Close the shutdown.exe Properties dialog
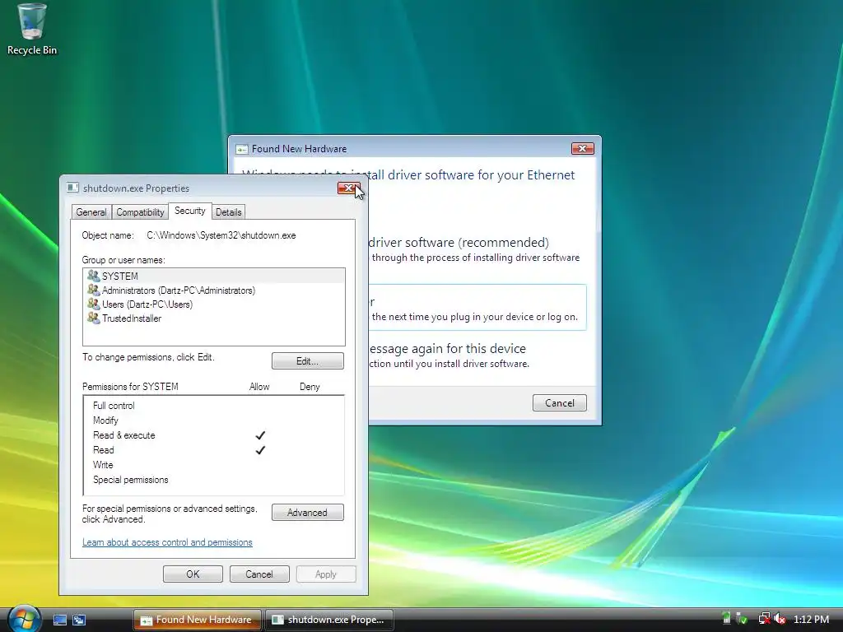The width and height of the screenshot is (843, 632). click(348, 188)
